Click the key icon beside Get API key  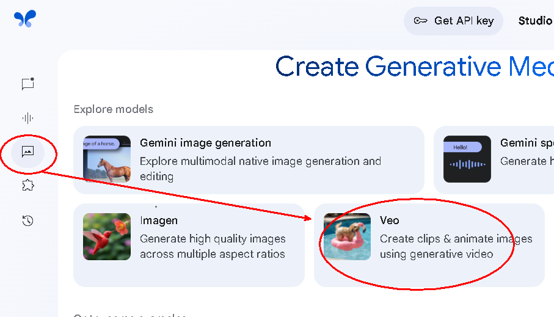point(420,21)
